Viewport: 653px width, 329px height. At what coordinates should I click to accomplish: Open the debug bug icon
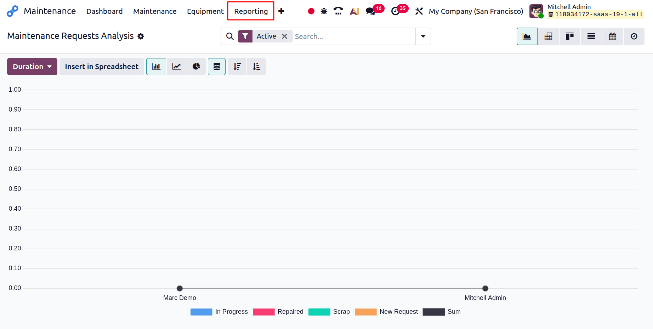click(324, 11)
